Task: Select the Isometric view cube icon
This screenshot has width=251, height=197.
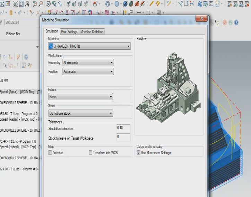Action: pyautogui.click(x=86, y=4)
